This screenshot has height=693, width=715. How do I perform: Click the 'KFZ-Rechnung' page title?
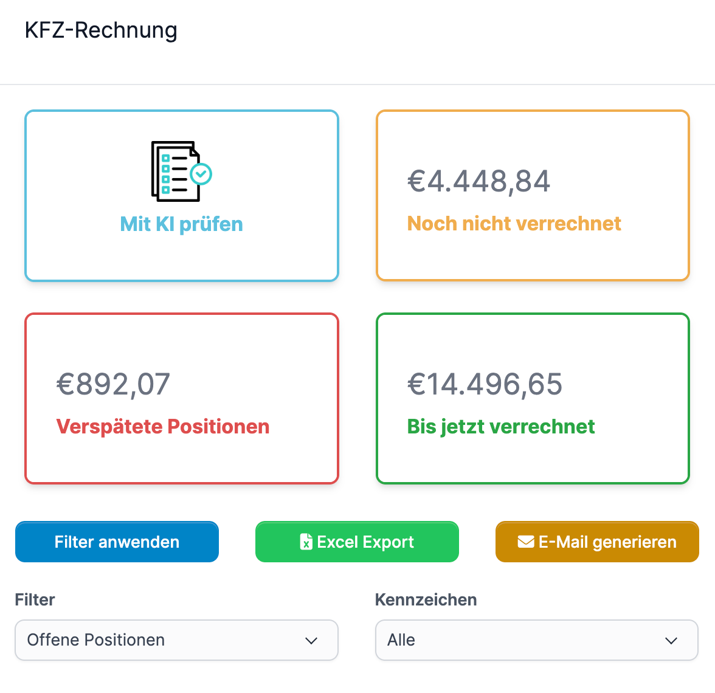click(x=101, y=30)
